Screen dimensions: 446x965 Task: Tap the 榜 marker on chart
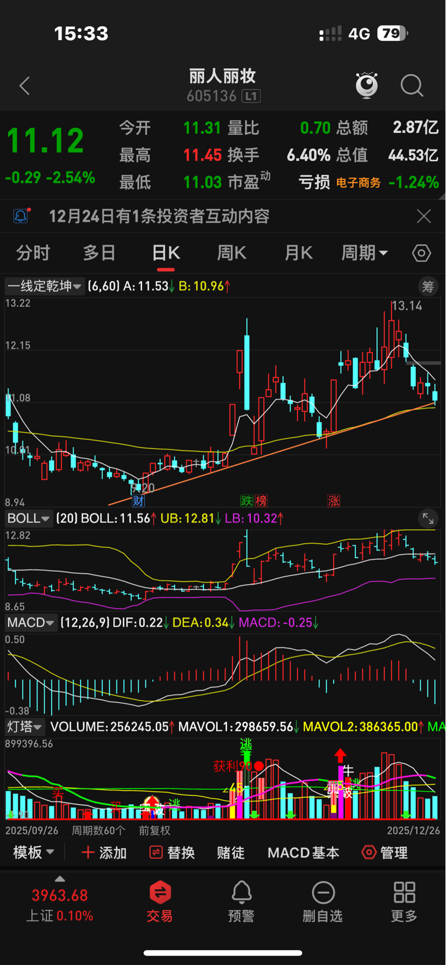[261, 501]
